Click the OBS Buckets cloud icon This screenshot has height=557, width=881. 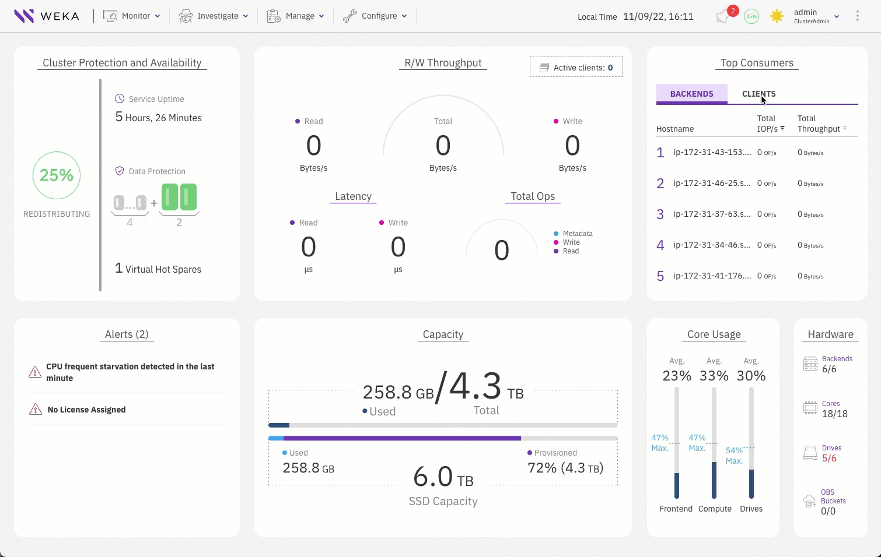810,501
